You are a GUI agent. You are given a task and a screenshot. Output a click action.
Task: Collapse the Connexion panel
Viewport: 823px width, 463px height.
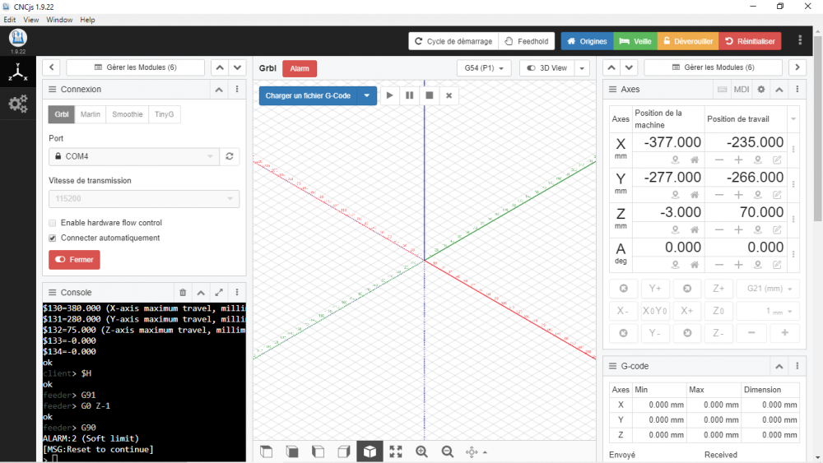coord(219,90)
